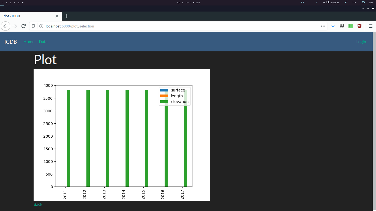This screenshot has width=376, height=211.
Task: Open Data in the navbar
Action: pyautogui.click(x=43, y=42)
